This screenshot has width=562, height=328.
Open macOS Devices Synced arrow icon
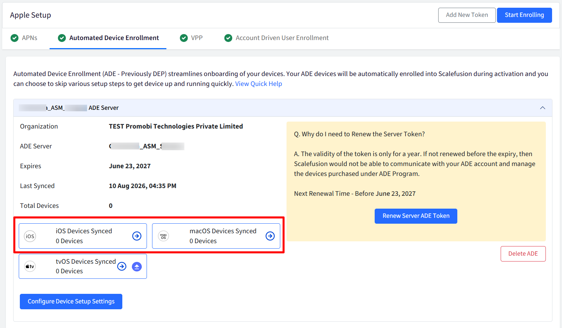(270, 236)
